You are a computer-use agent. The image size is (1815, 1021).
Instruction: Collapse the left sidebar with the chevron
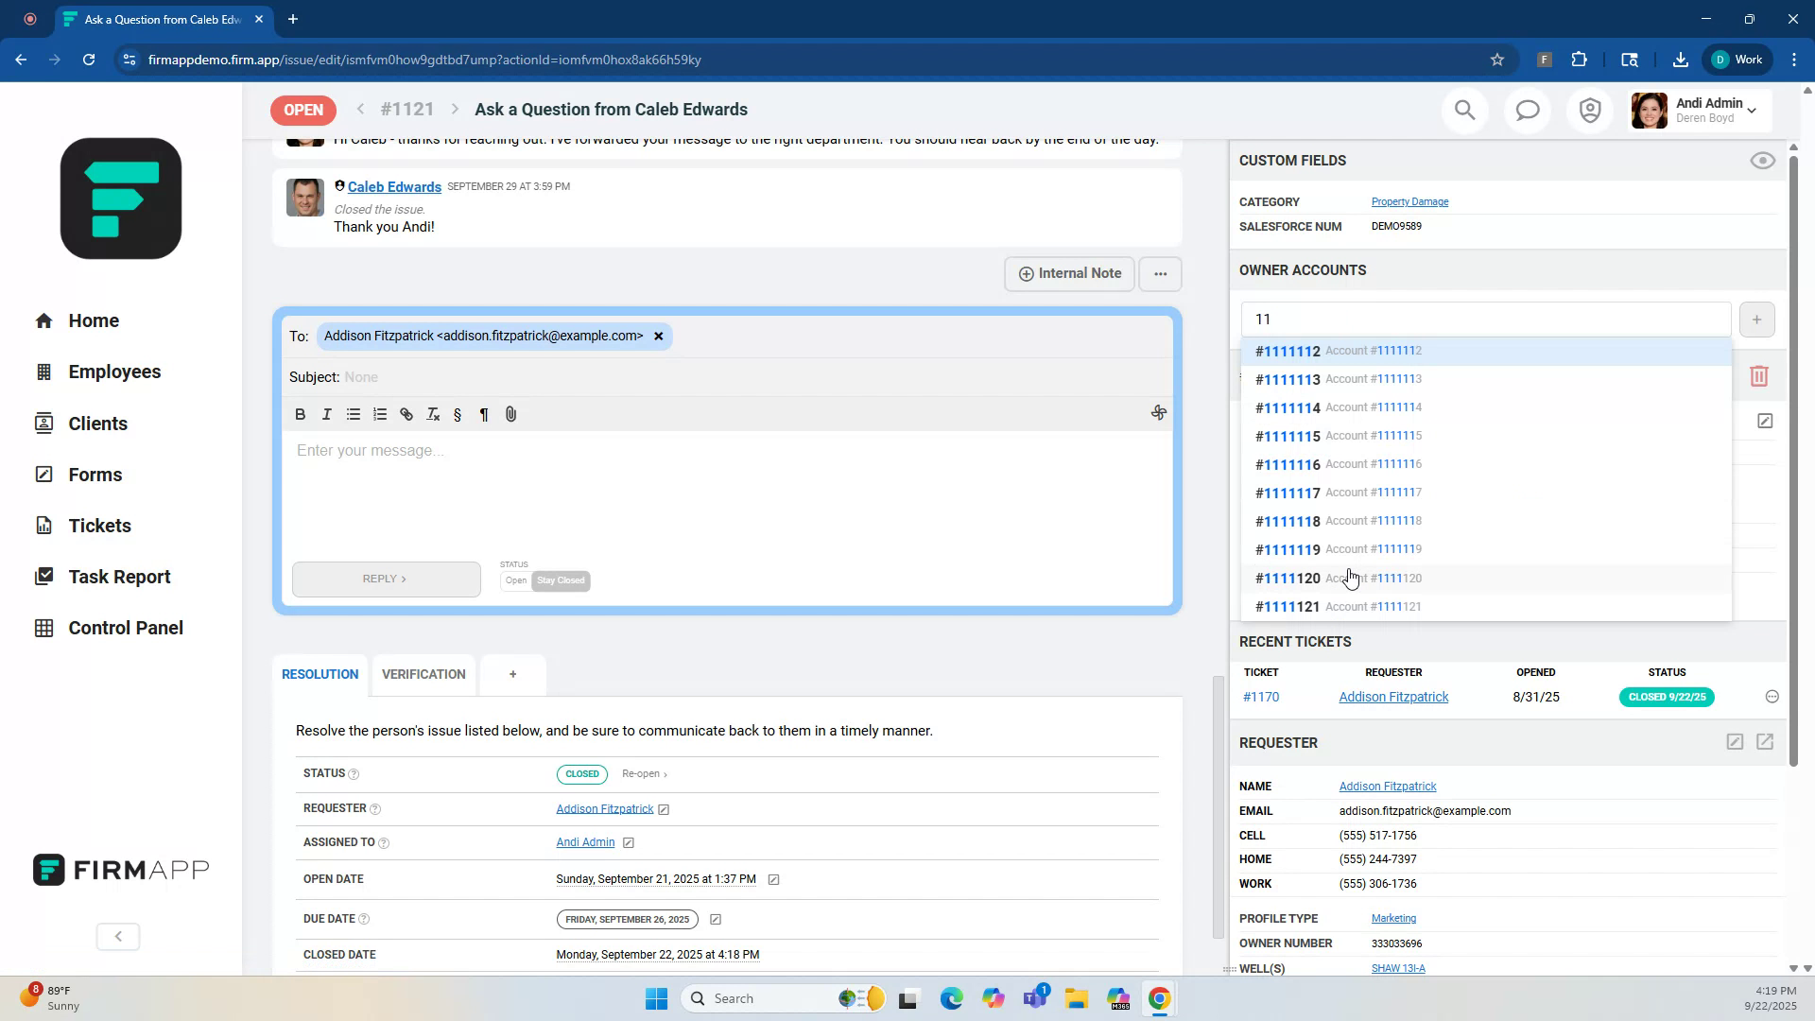(117, 936)
